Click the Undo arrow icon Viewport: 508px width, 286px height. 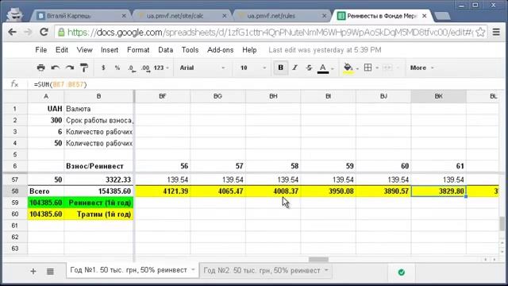point(55,68)
